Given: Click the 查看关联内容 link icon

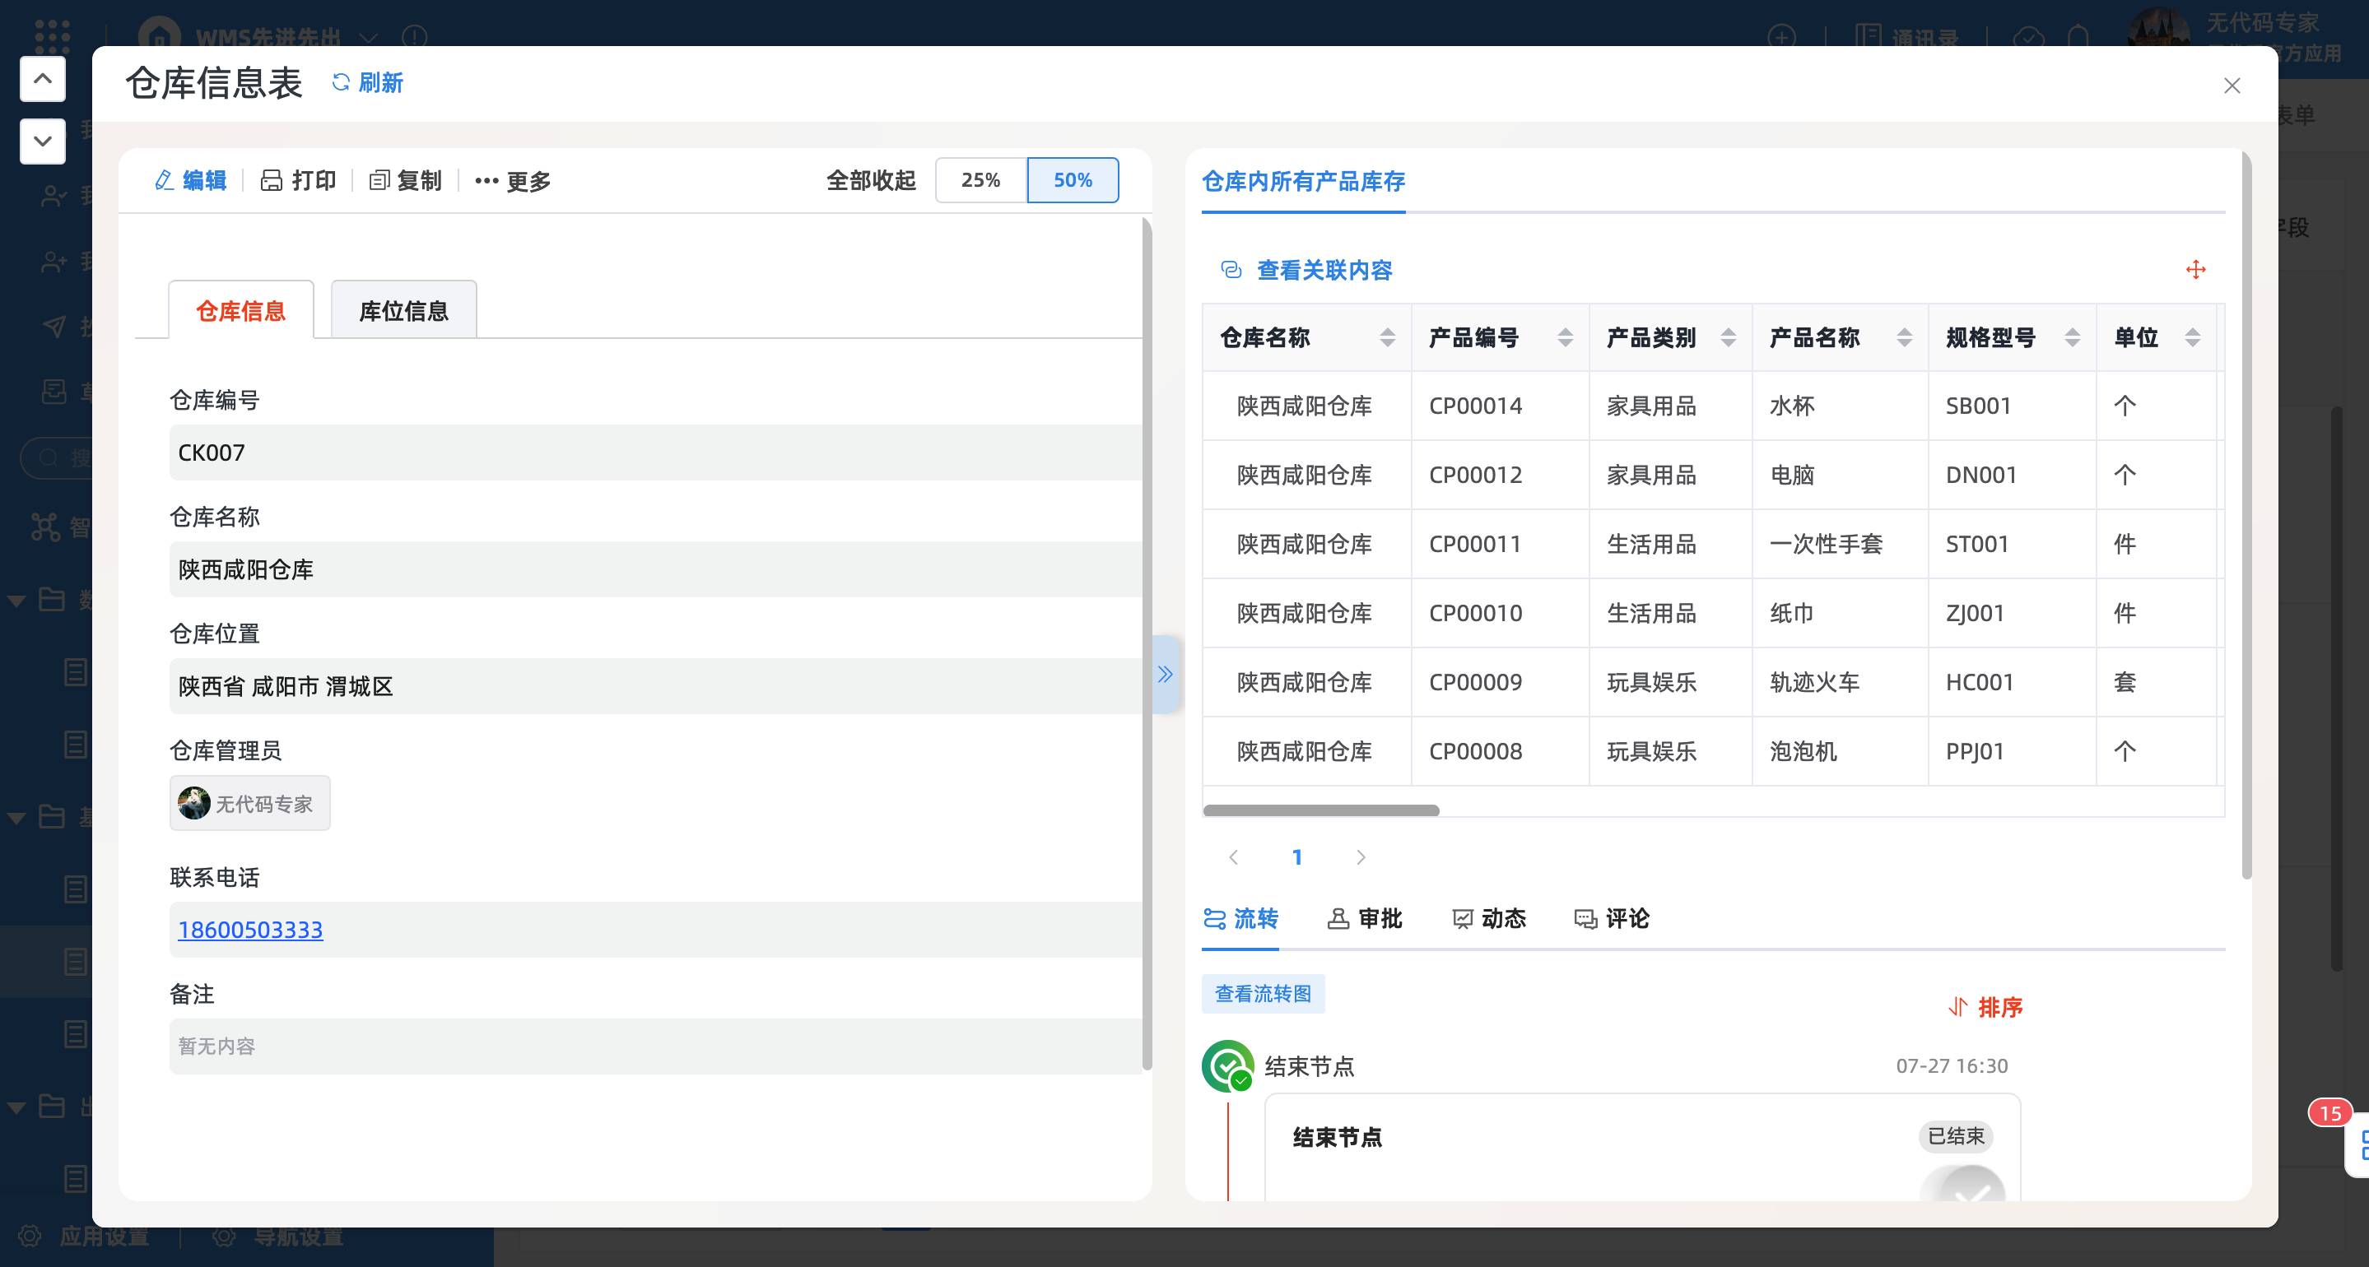Looking at the screenshot, I should coord(1231,269).
